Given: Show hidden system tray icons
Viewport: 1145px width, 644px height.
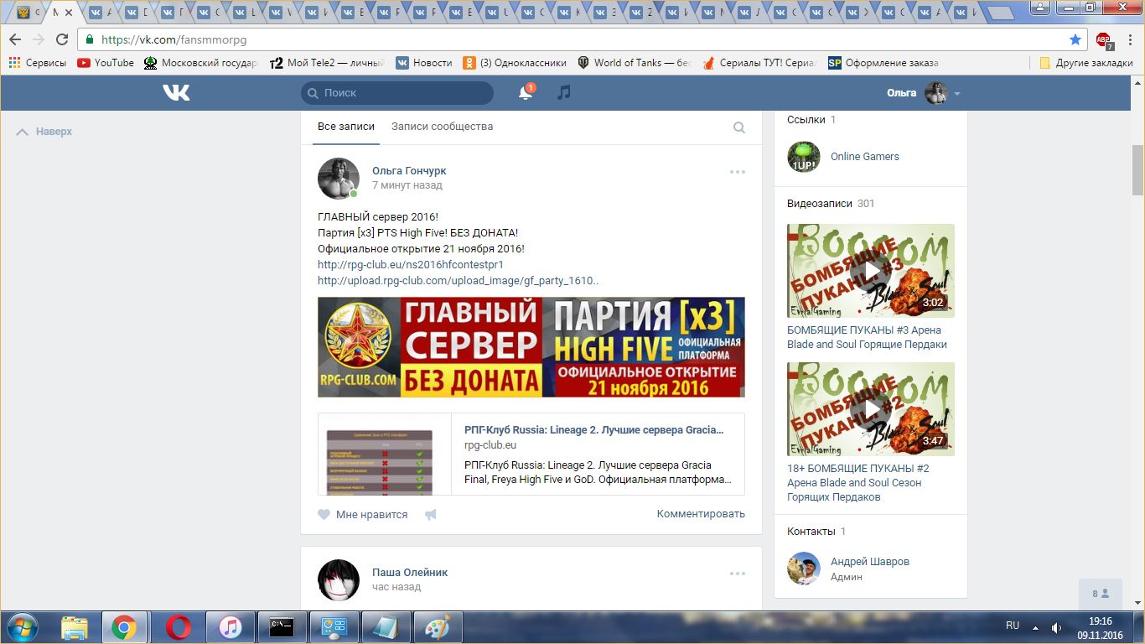Looking at the screenshot, I should pos(1036,626).
